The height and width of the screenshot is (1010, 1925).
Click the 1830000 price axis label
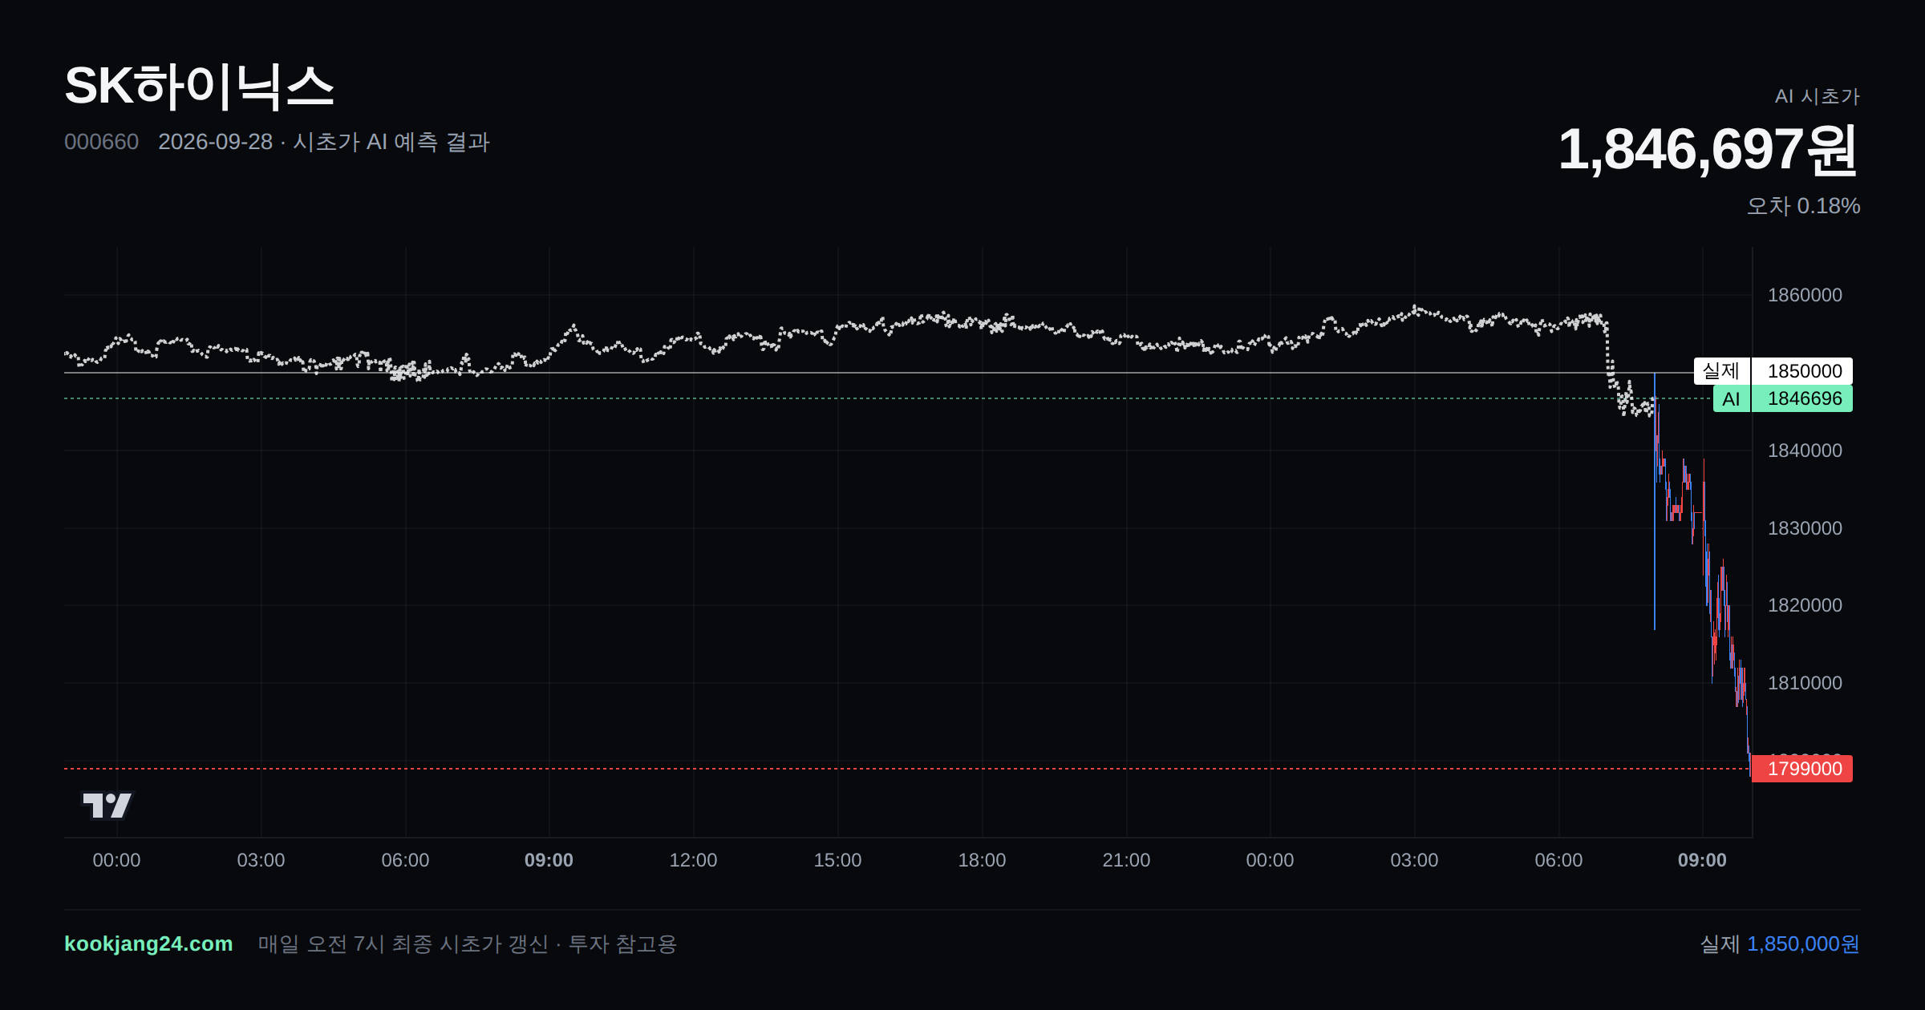point(1805,528)
